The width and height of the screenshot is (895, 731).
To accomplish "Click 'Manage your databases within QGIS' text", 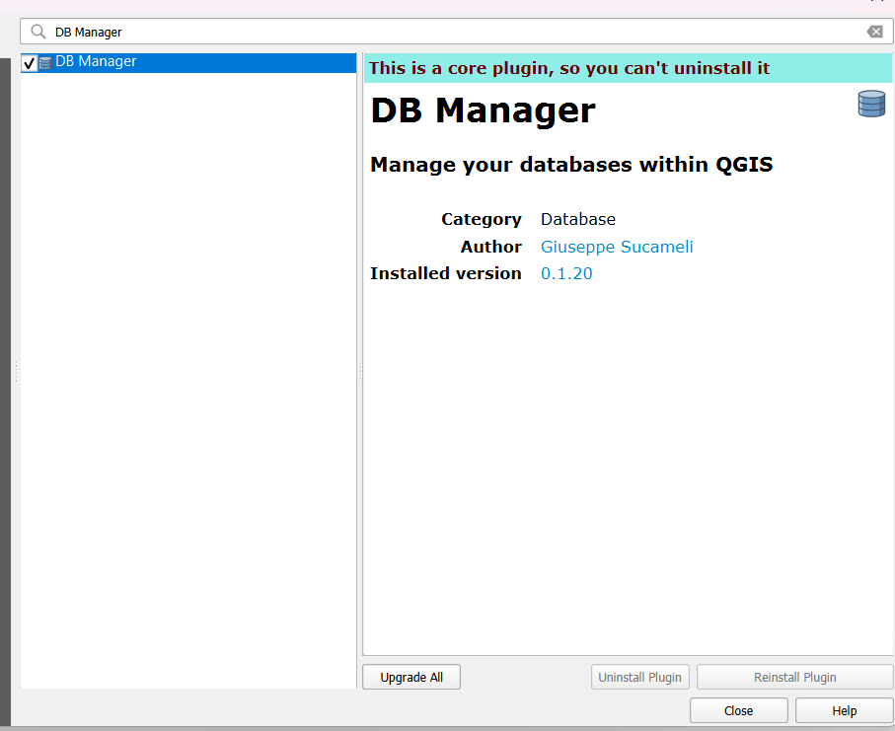I will (571, 165).
